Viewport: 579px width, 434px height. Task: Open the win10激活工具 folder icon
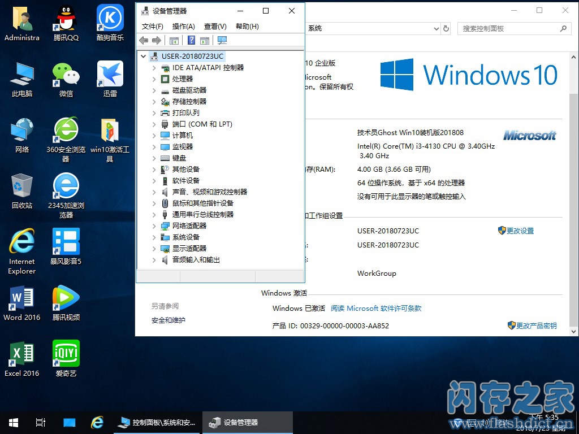tap(110, 140)
